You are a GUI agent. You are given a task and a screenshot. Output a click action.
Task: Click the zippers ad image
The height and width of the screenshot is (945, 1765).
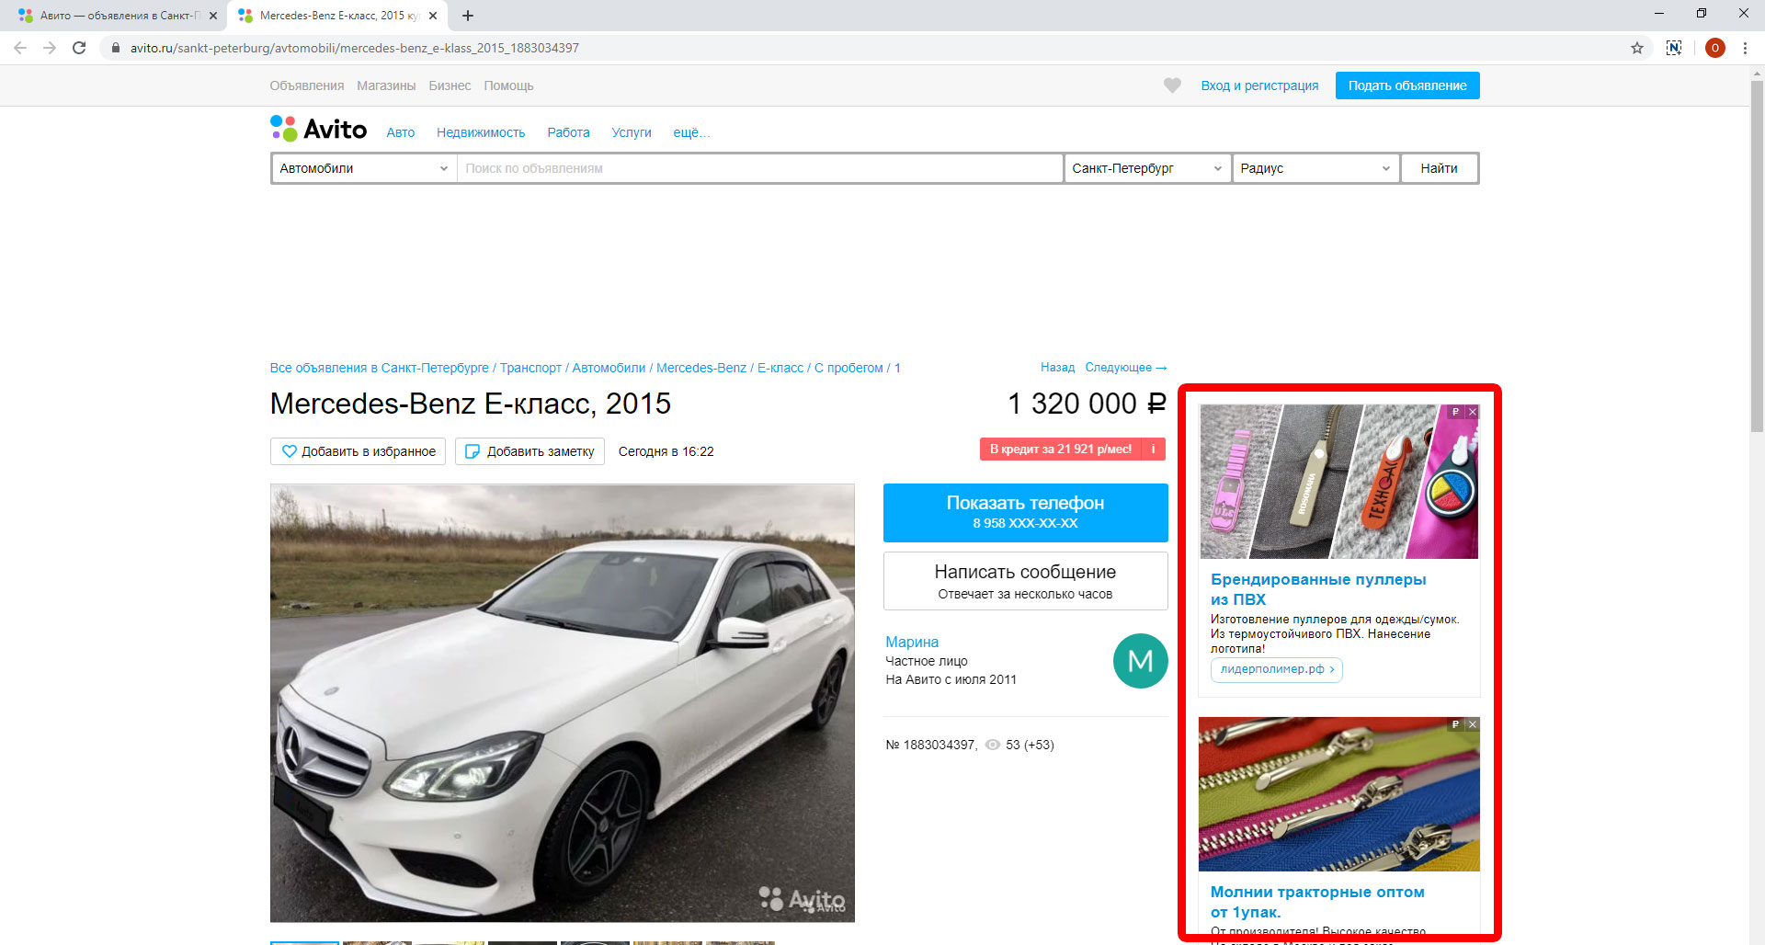pyautogui.click(x=1339, y=794)
